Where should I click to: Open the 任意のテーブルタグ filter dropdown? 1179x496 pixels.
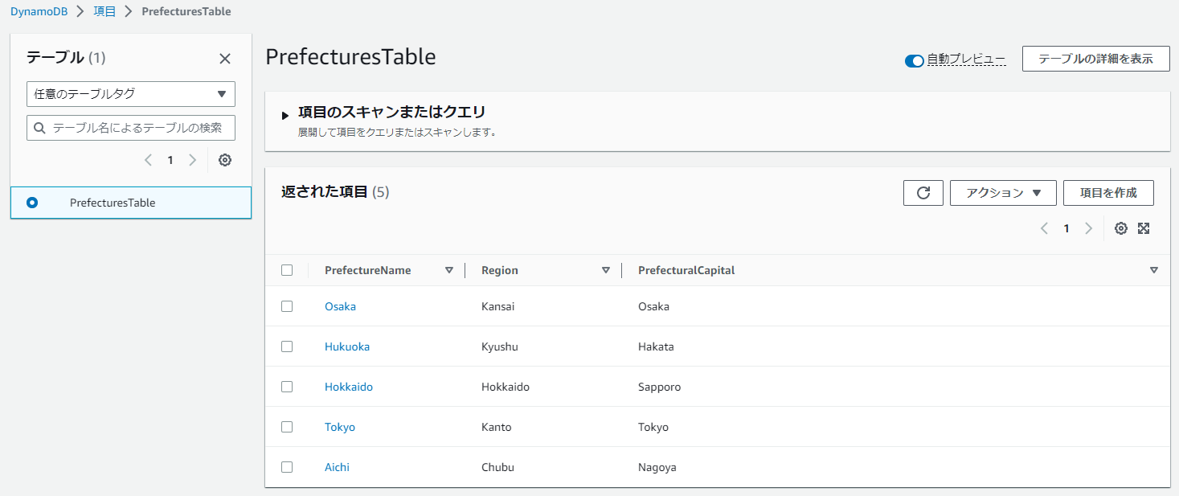click(130, 94)
